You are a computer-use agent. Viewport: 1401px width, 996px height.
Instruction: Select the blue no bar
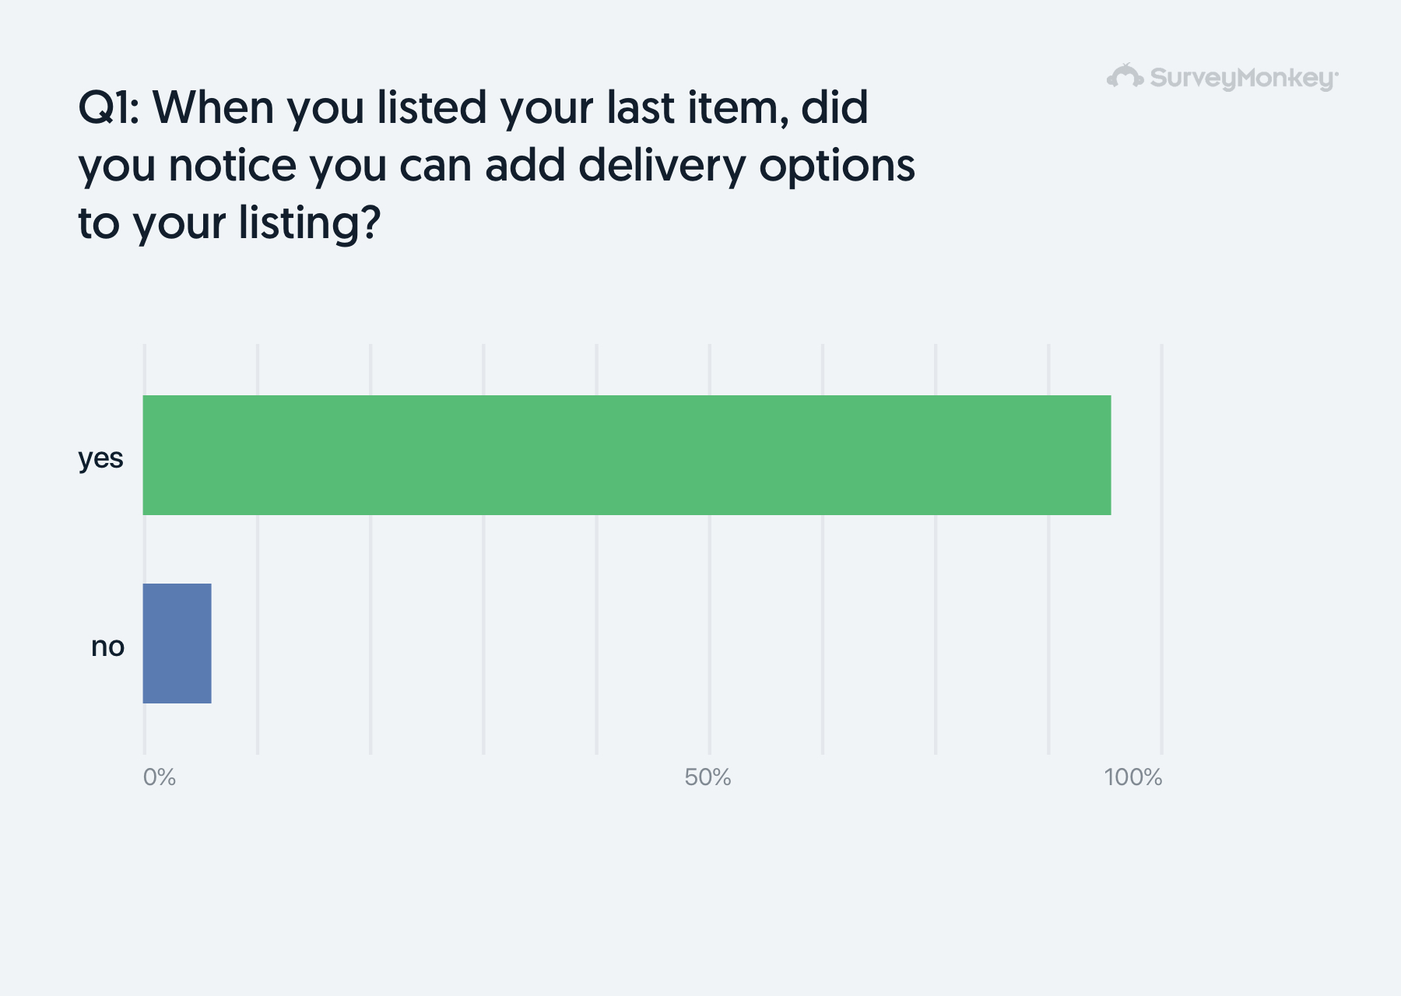[x=177, y=644]
